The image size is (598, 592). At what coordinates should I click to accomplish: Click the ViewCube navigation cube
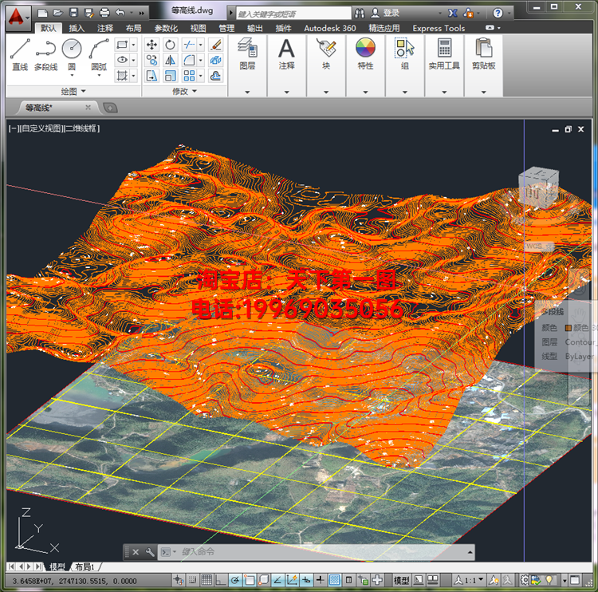538,187
